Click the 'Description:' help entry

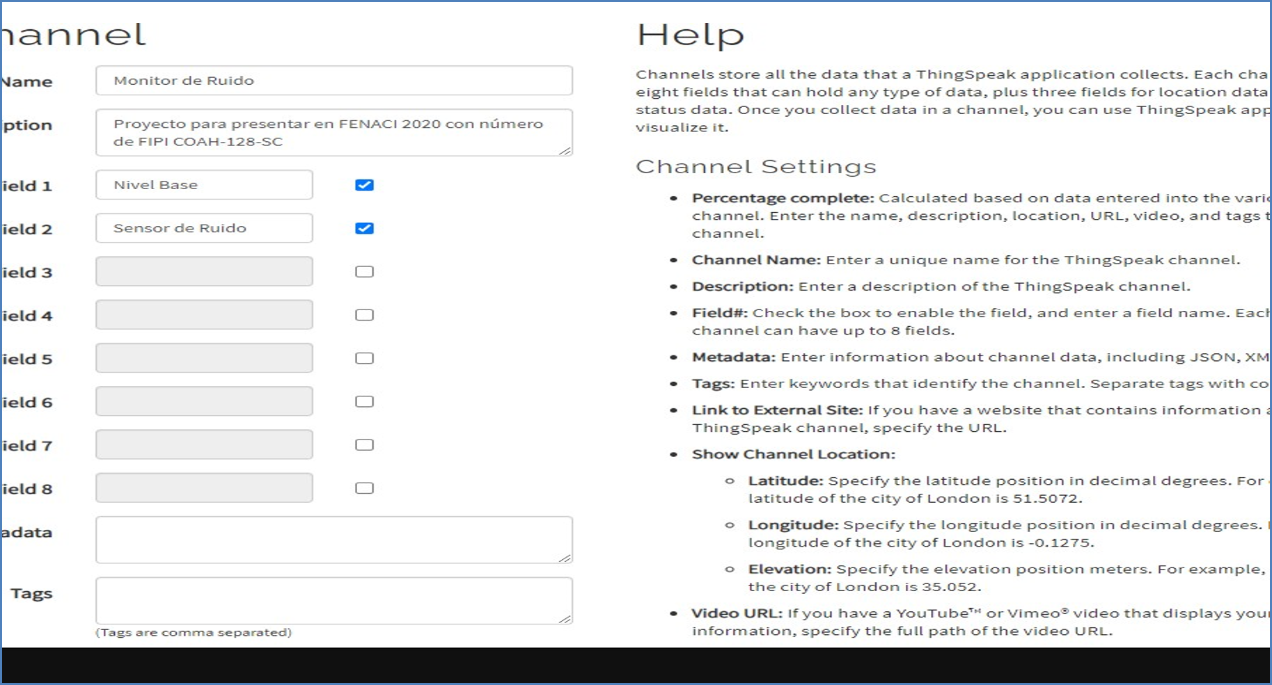[x=941, y=287]
